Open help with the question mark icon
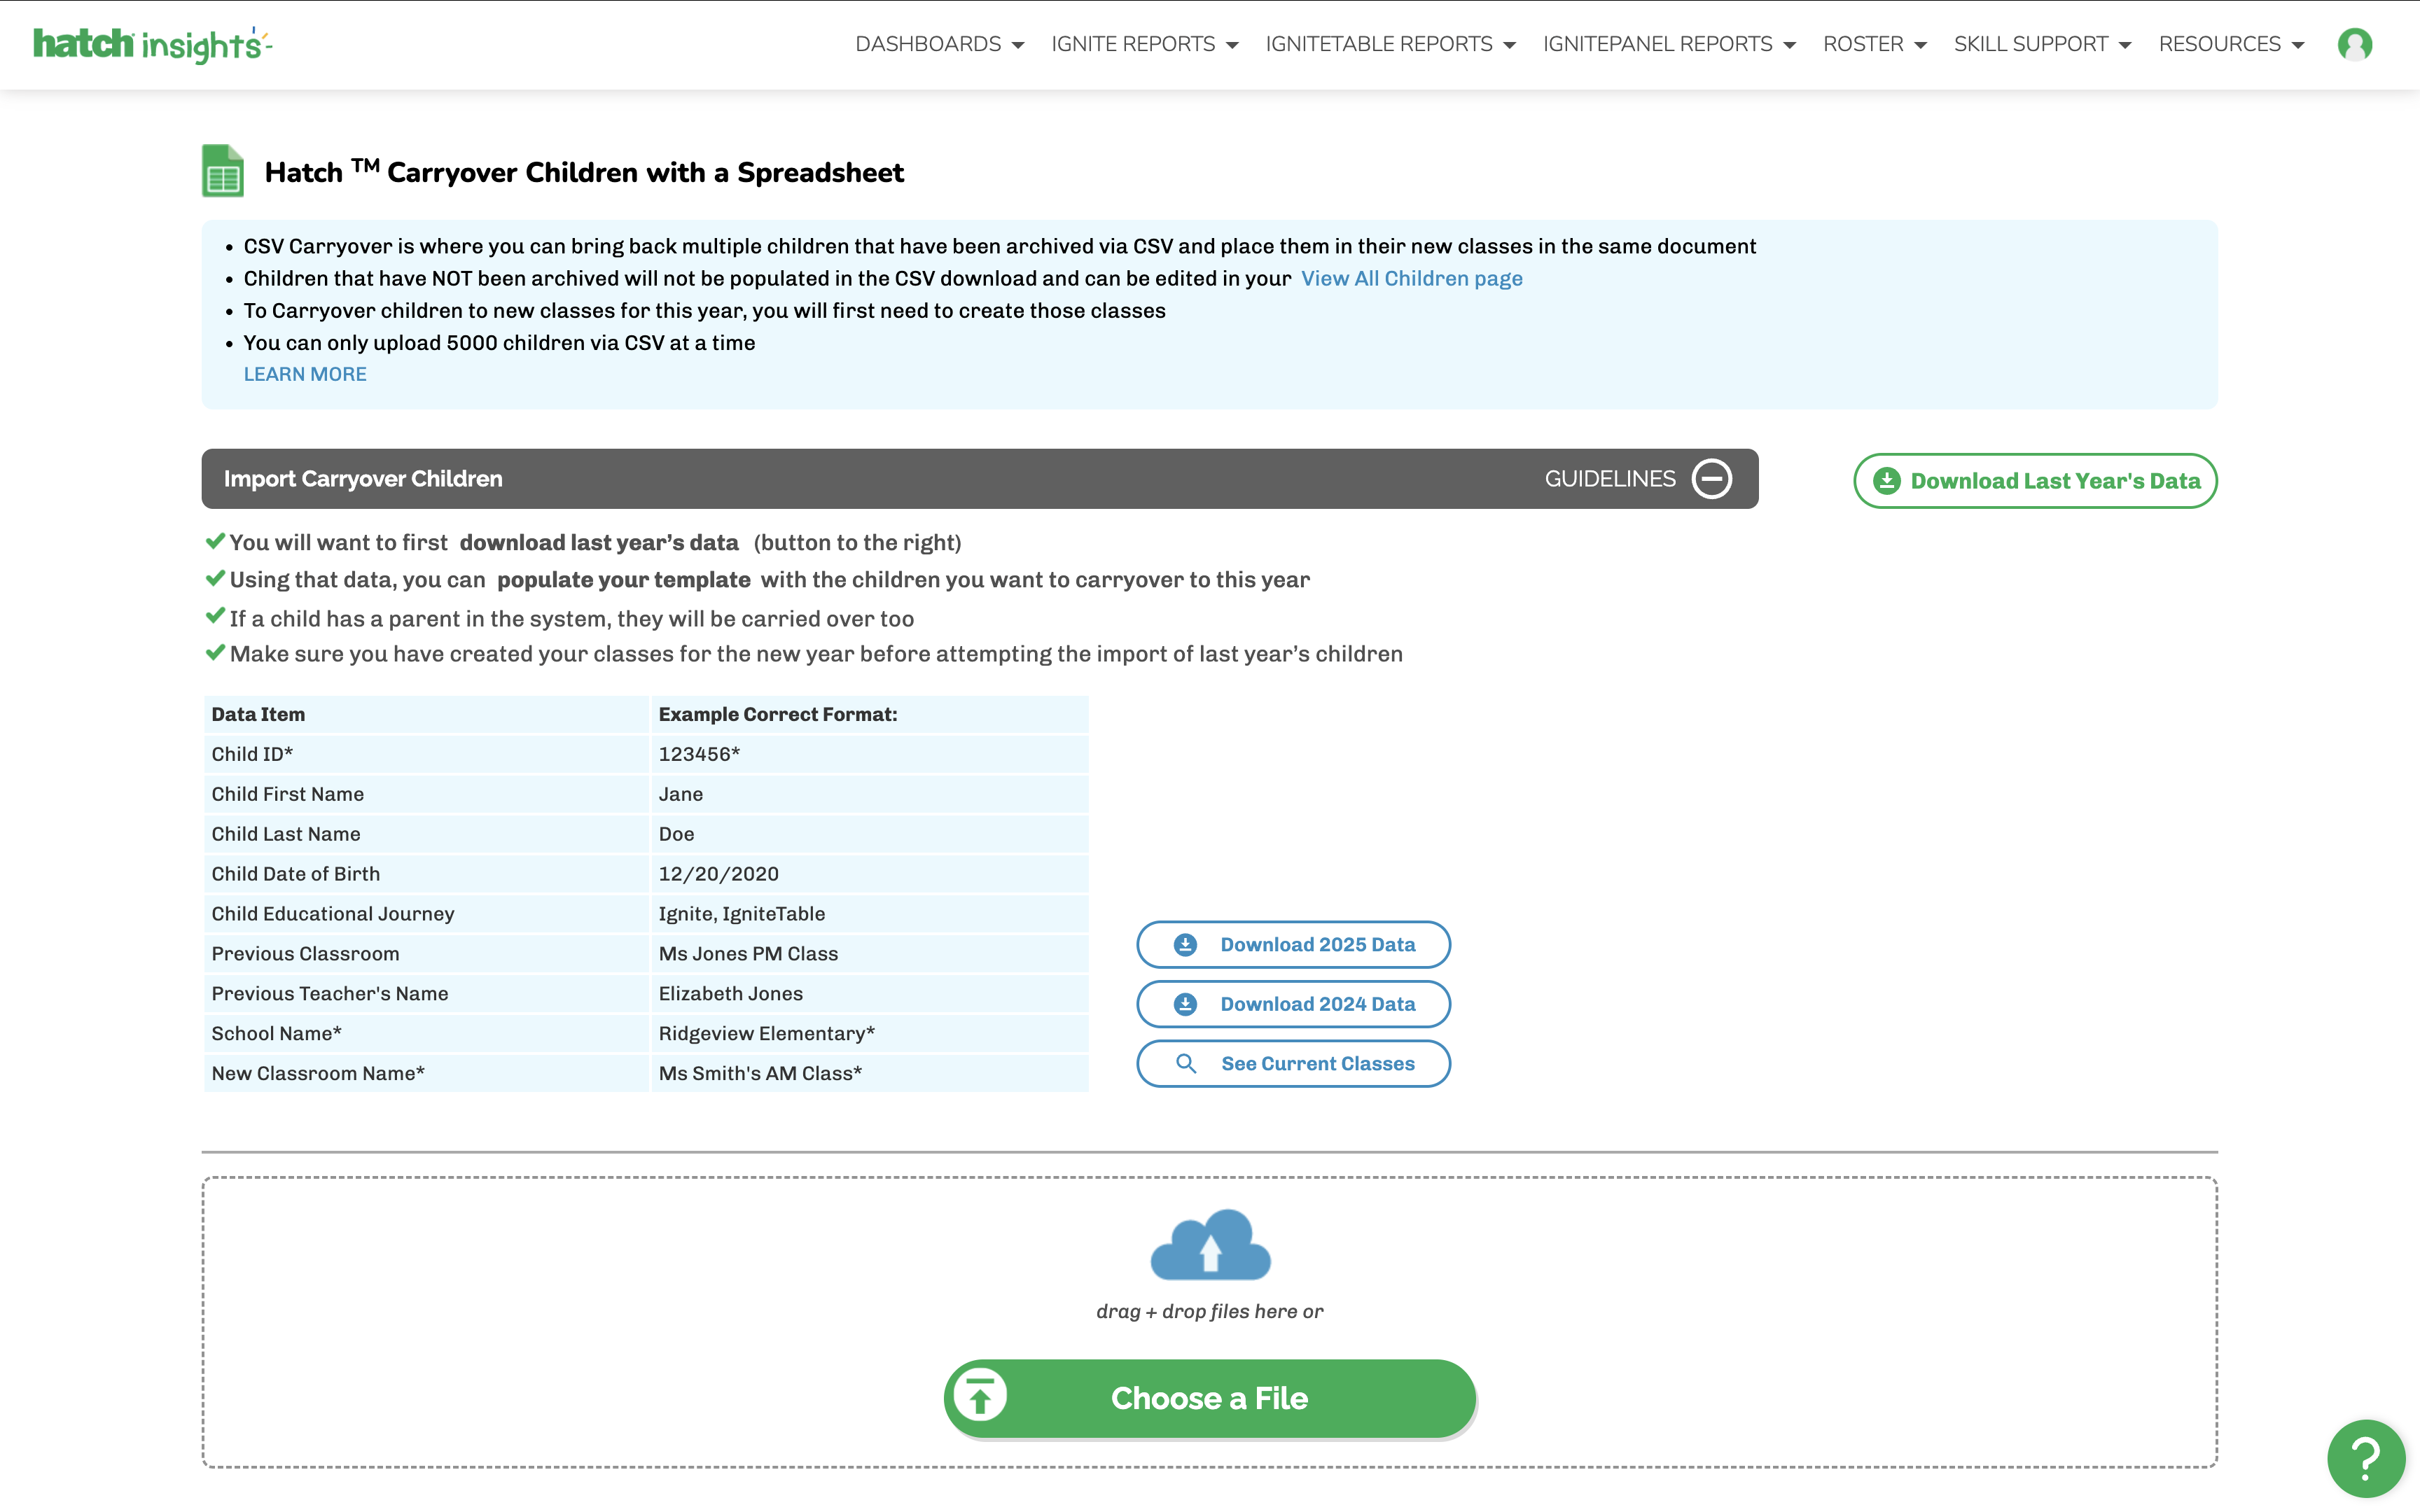This screenshot has width=2420, height=1512. coord(2365,1458)
